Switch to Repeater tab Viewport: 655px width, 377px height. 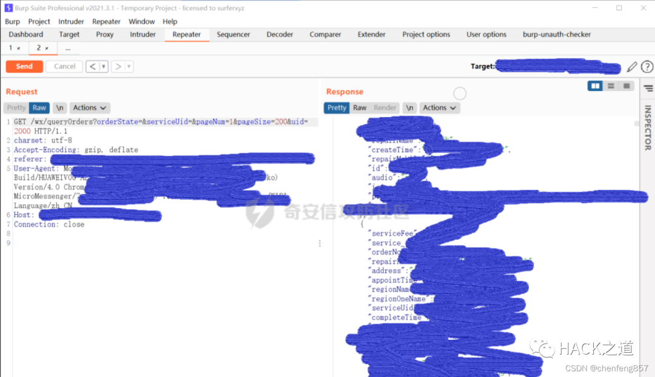coord(187,35)
